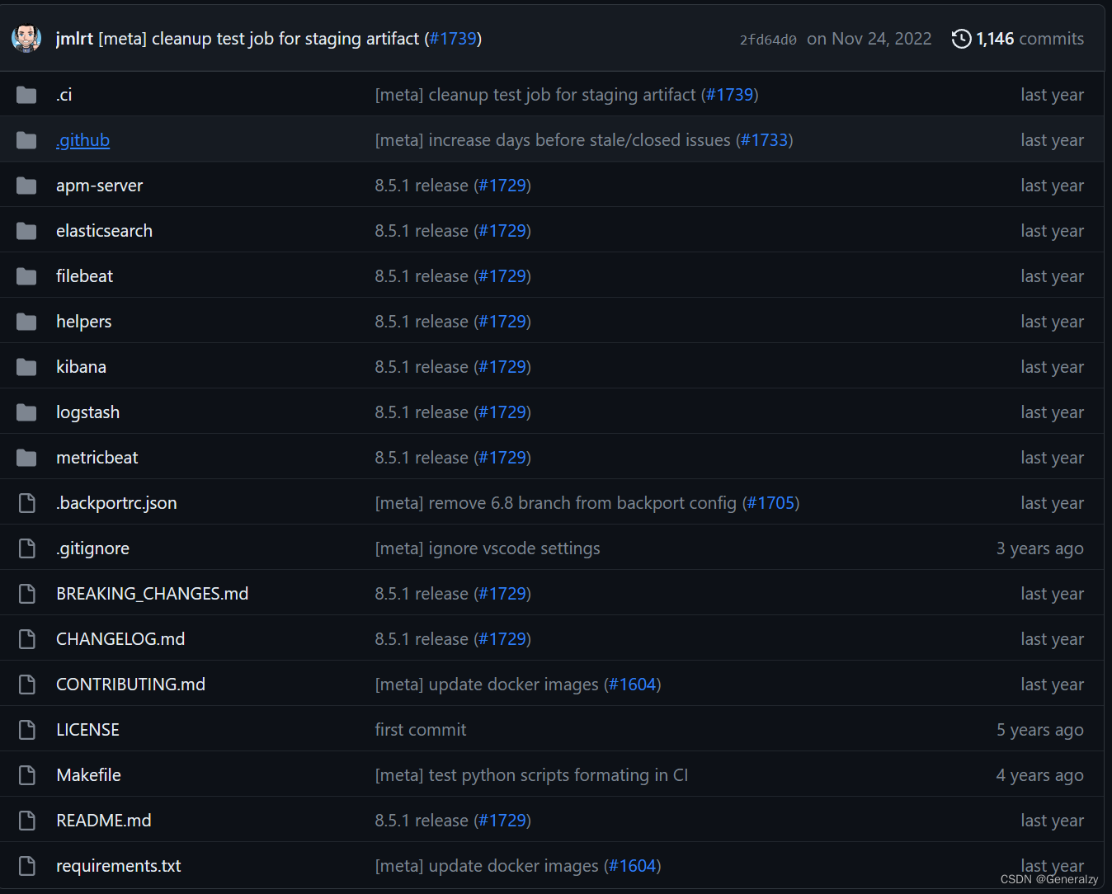
Task: Click file icon next to LICENSE
Action: tap(27, 730)
